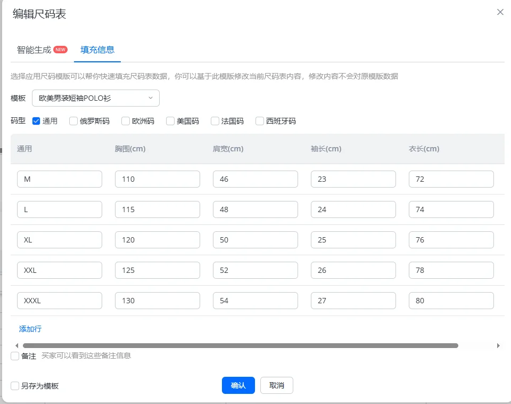Screen dimensions: 511x404
Task: Close the 编辑尺码表 dialog with the X icon
Action: coord(500,12)
